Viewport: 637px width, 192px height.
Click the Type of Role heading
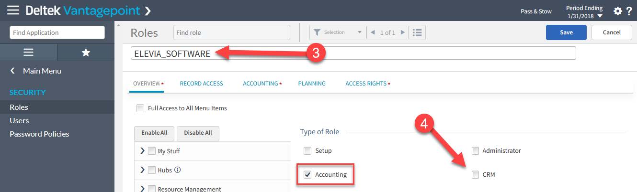[319, 131]
